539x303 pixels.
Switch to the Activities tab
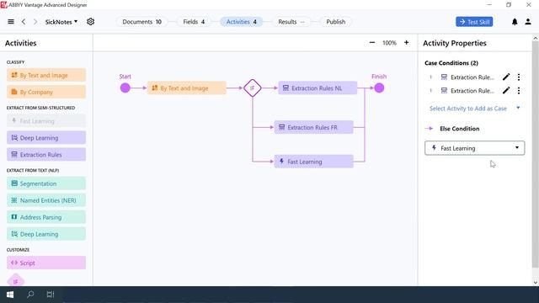click(242, 22)
